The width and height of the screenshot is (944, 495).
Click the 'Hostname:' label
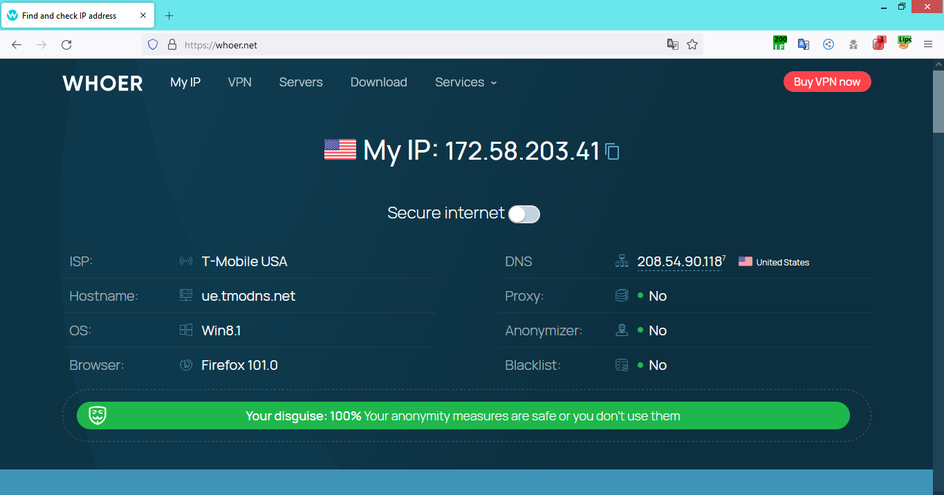104,296
